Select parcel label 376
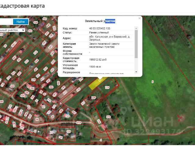 point(108,117)
